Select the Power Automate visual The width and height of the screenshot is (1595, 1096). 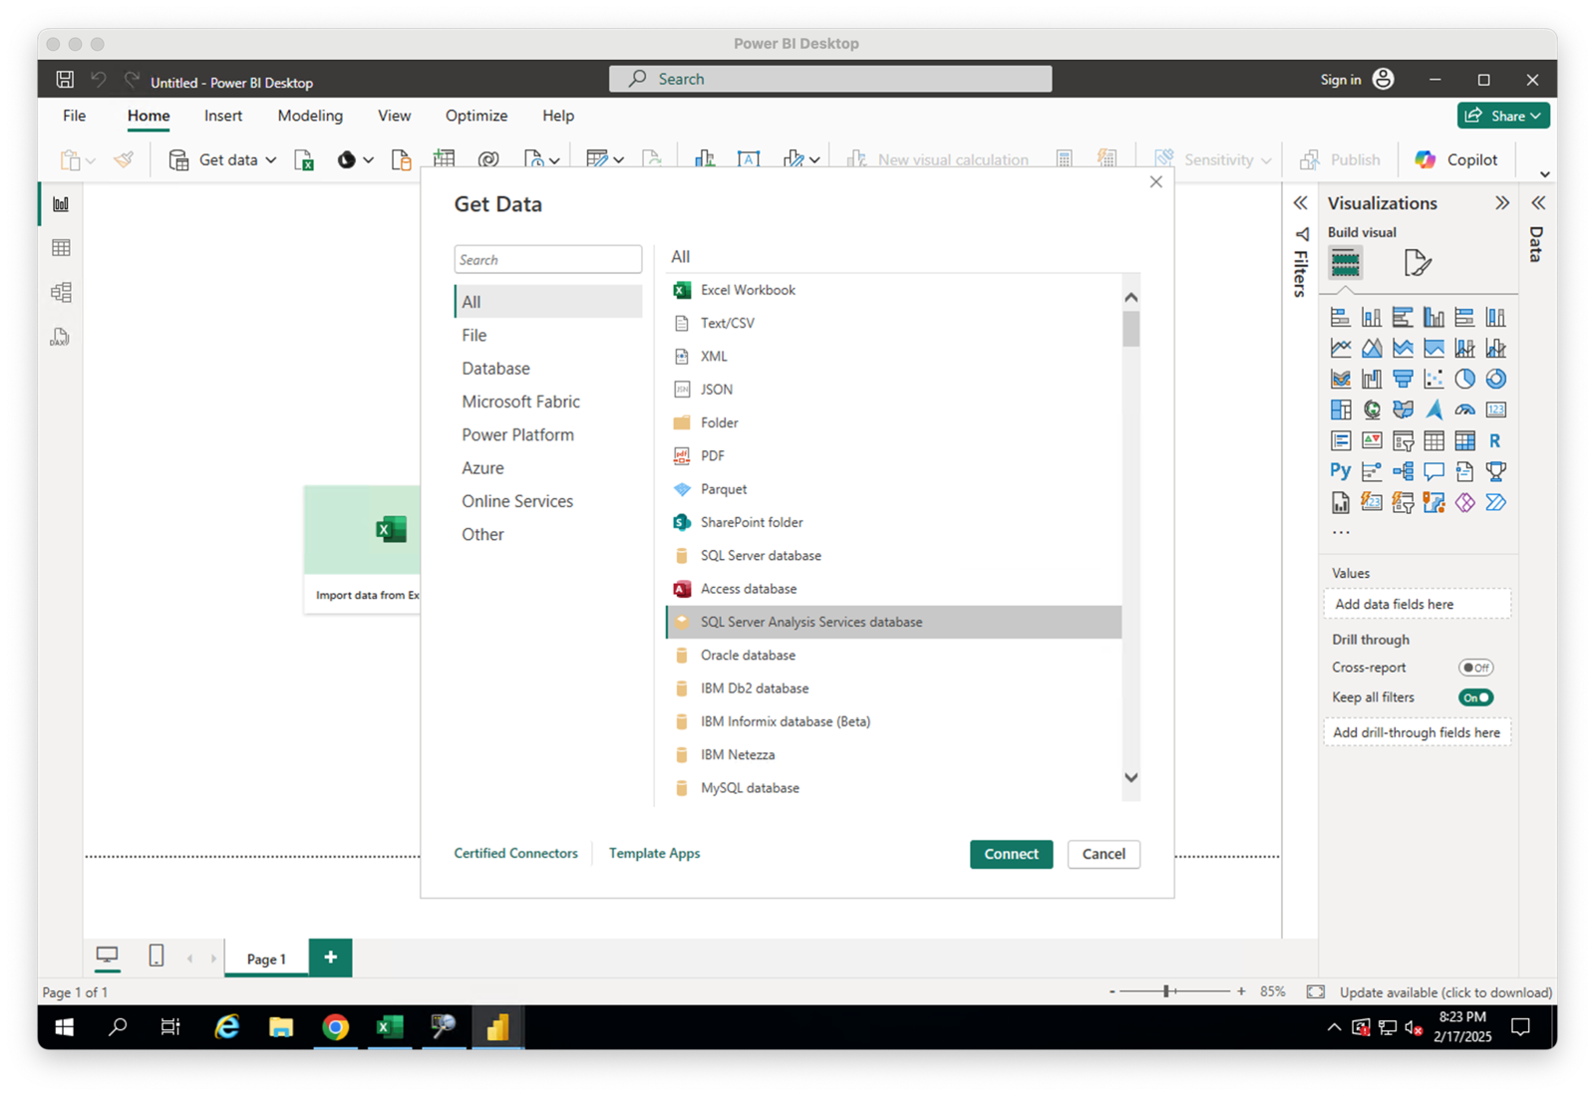coord(1495,502)
